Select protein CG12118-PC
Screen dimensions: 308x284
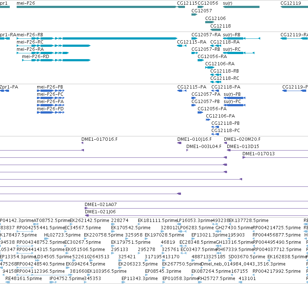tap(215, 134)
